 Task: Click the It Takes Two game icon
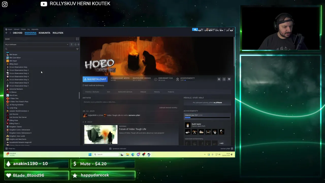tap(7, 98)
